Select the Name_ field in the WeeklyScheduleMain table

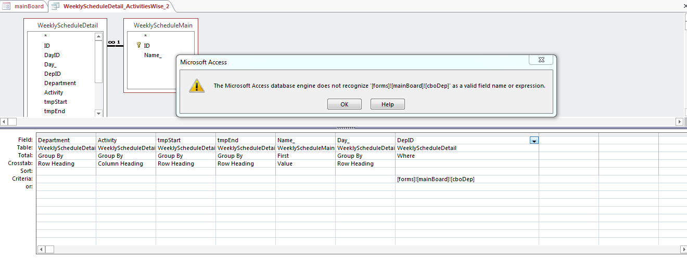point(153,55)
